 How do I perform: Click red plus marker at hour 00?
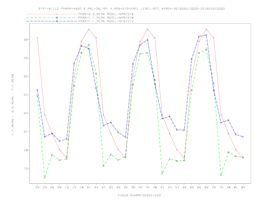click(37, 38)
